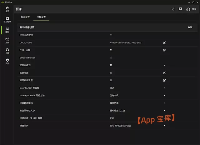This screenshot has width=200, height=145.
Task: Close the NVIDIA window
Action: coord(197,2)
